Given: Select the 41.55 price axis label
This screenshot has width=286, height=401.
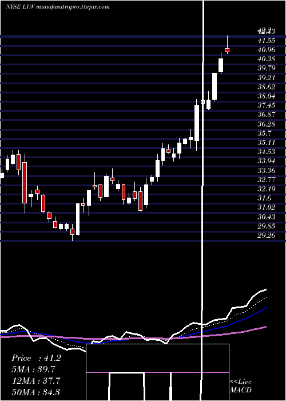Looking at the screenshot, I should (267, 40).
